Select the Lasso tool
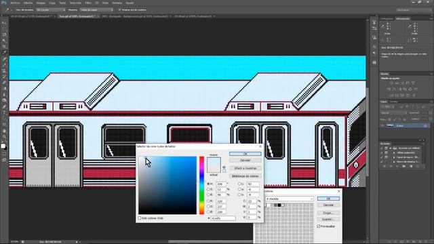This screenshot has width=434, height=244. (4, 35)
